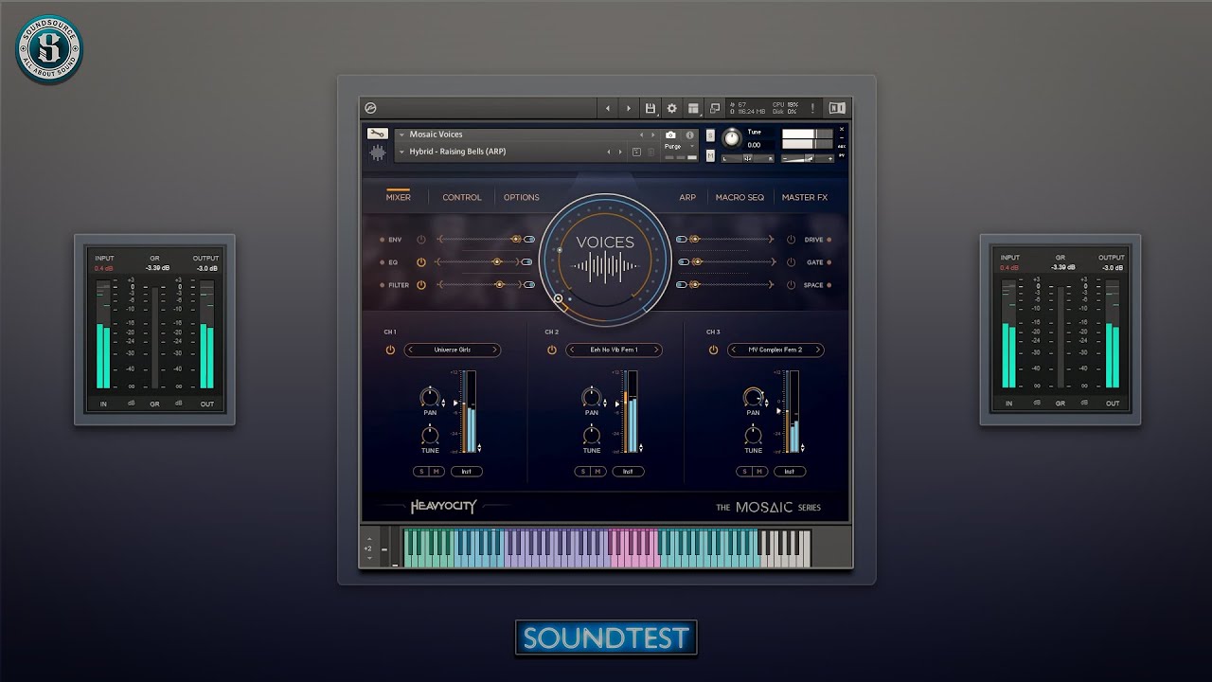Screen dimensions: 1212x682
Task: Click CH 3 Inst button
Action: click(789, 471)
